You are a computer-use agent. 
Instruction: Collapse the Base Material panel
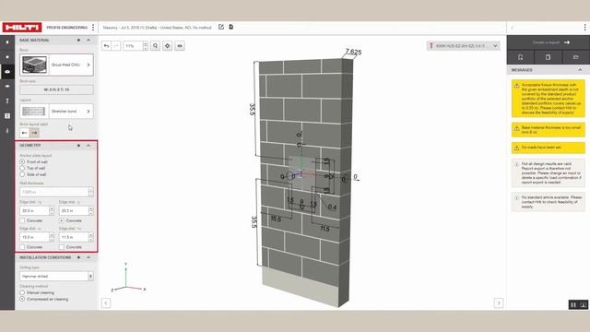tap(88, 40)
